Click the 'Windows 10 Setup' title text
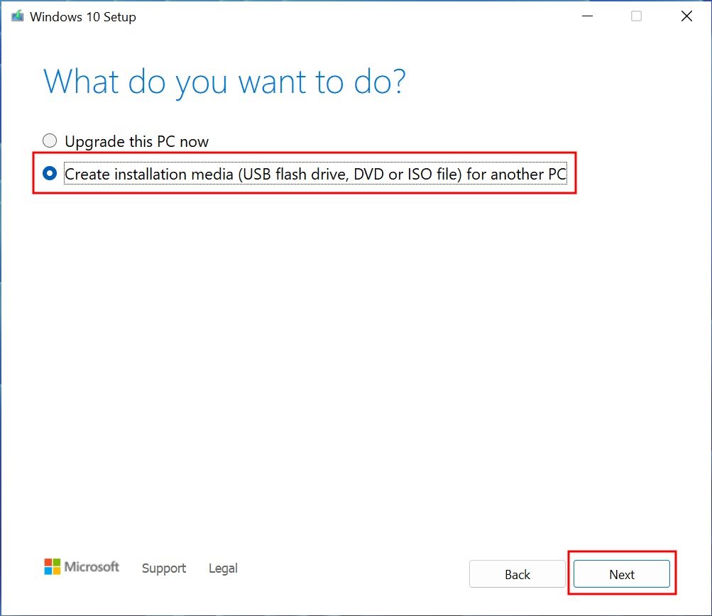Image resolution: width=712 pixels, height=616 pixels. (83, 17)
